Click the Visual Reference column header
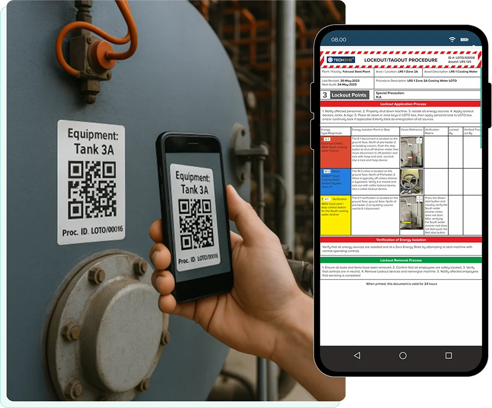The width and height of the screenshot is (492, 408). 412,131
